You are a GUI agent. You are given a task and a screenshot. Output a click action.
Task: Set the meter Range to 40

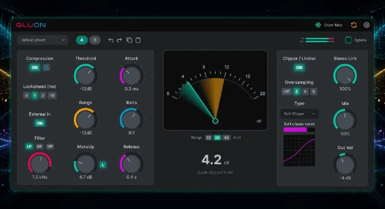point(226,138)
